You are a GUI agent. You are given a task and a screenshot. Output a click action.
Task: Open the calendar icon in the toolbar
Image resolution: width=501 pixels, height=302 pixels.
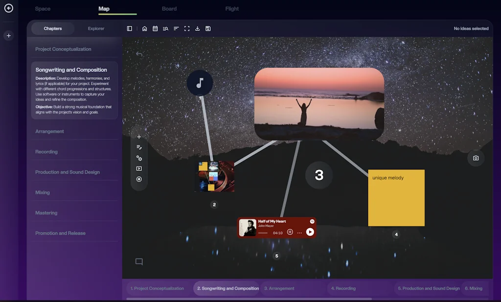(x=155, y=28)
